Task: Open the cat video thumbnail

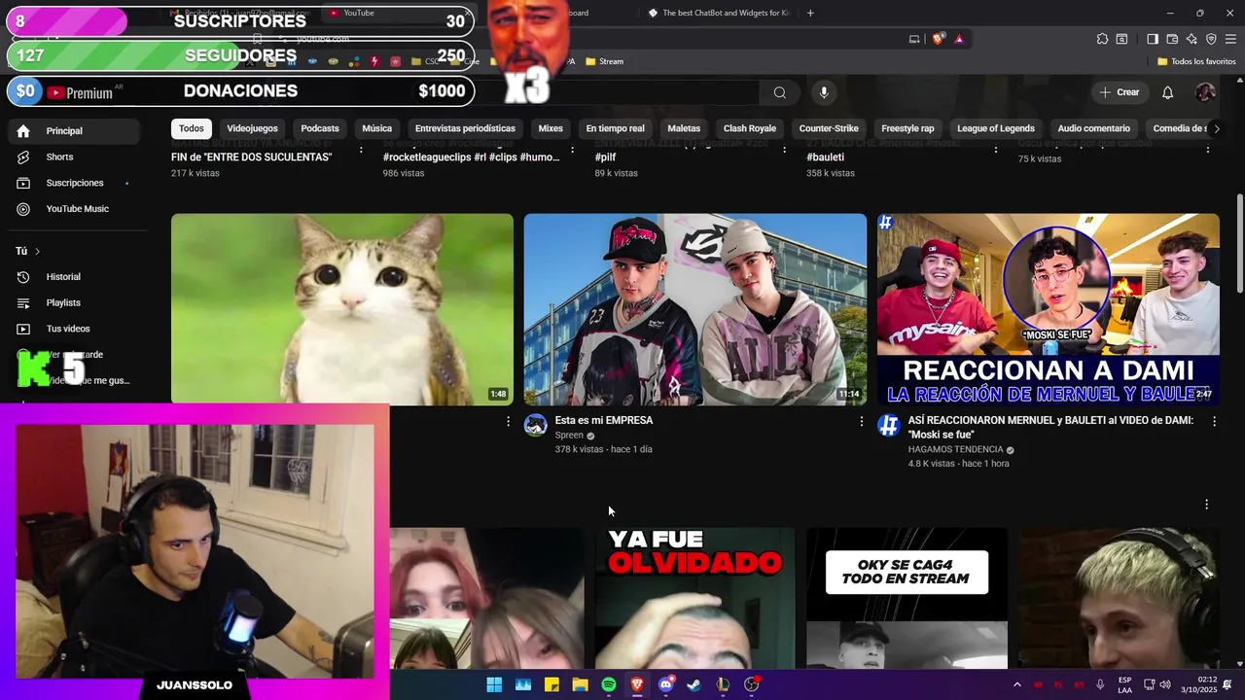Action: (342, 309)
